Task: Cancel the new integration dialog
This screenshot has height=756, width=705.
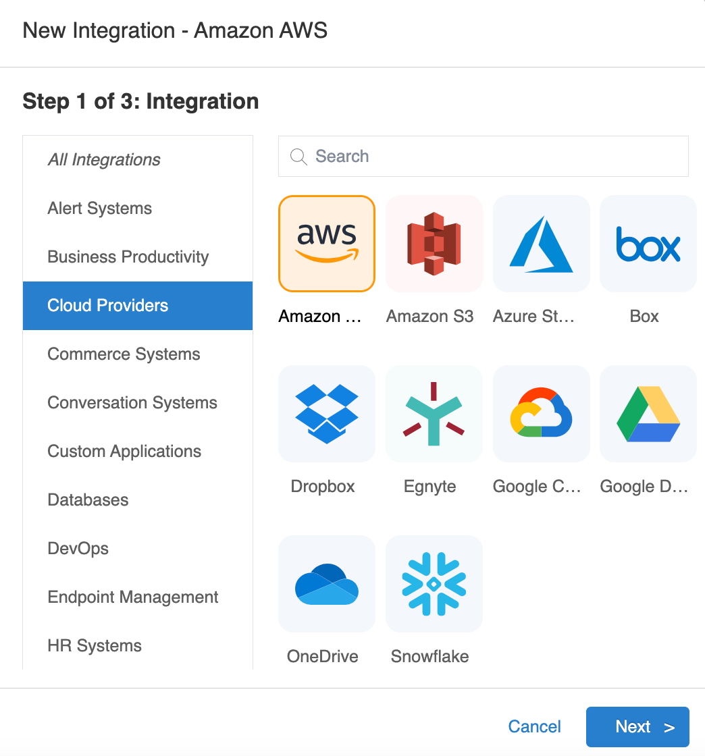Action: [534, 727]
